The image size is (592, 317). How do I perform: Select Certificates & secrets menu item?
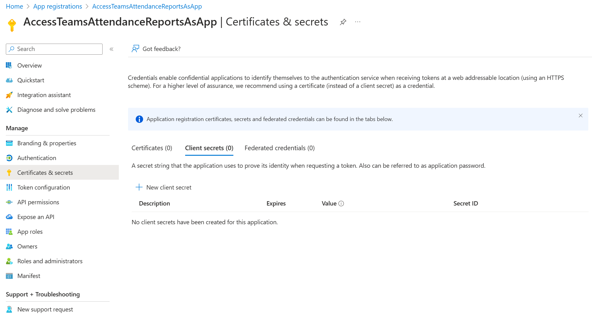point(59,173)
